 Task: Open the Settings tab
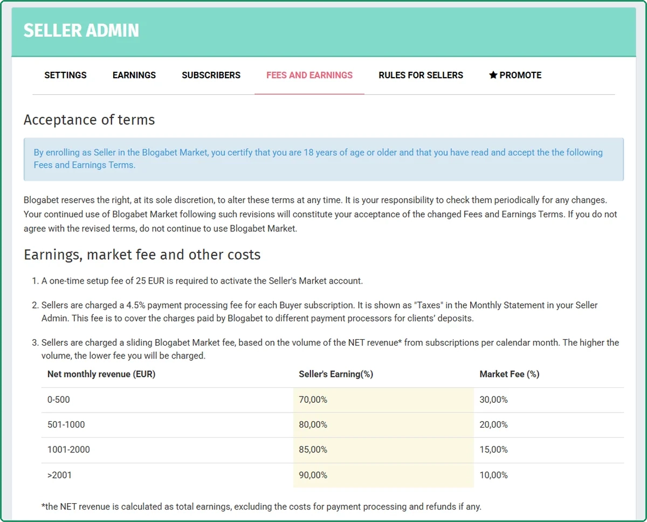tap(65, 75)
